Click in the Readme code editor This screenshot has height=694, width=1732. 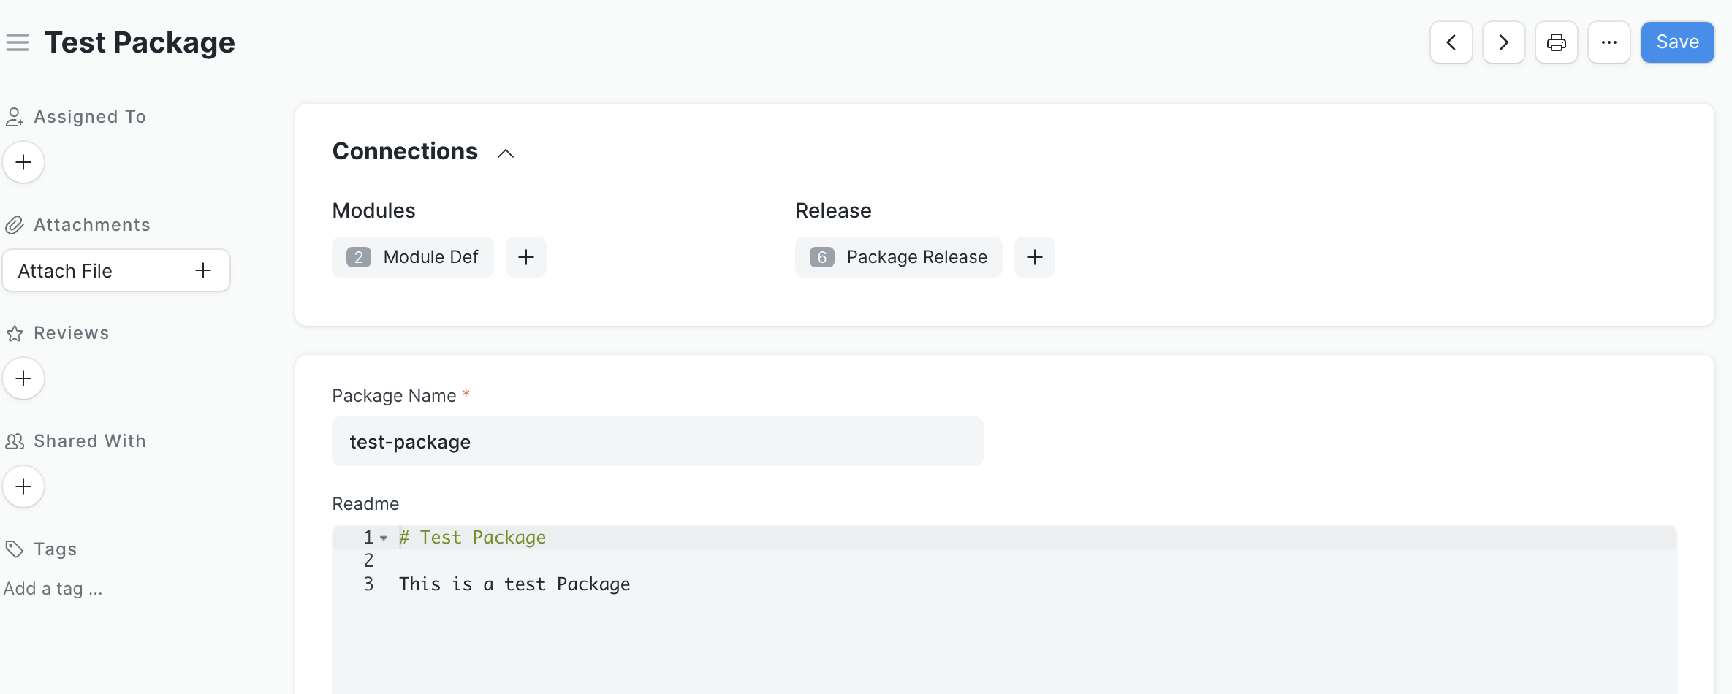(950, 628)
